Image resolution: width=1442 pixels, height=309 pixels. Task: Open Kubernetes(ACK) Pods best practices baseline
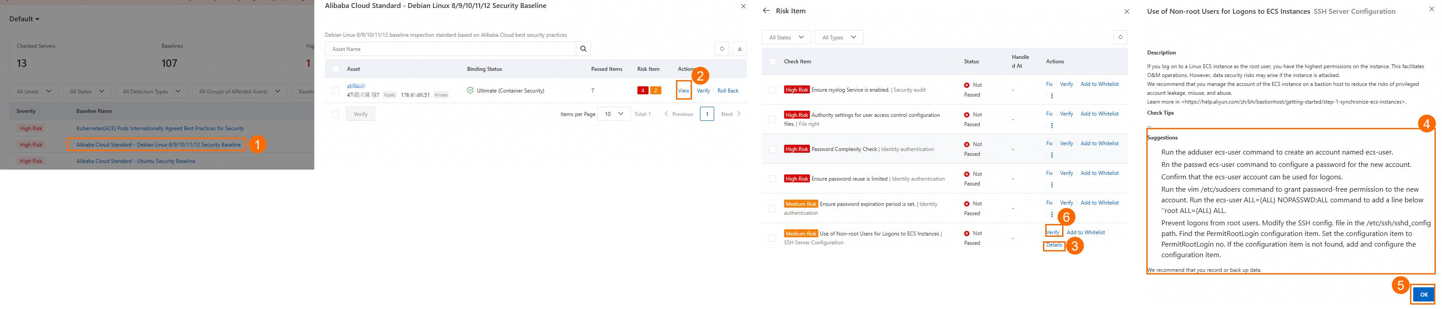click(x=160, y=128)
